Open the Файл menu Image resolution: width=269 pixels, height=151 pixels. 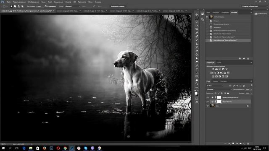point(8,2)
